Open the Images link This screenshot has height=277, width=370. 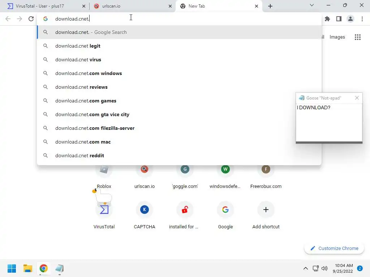click(x=337, y=37)
